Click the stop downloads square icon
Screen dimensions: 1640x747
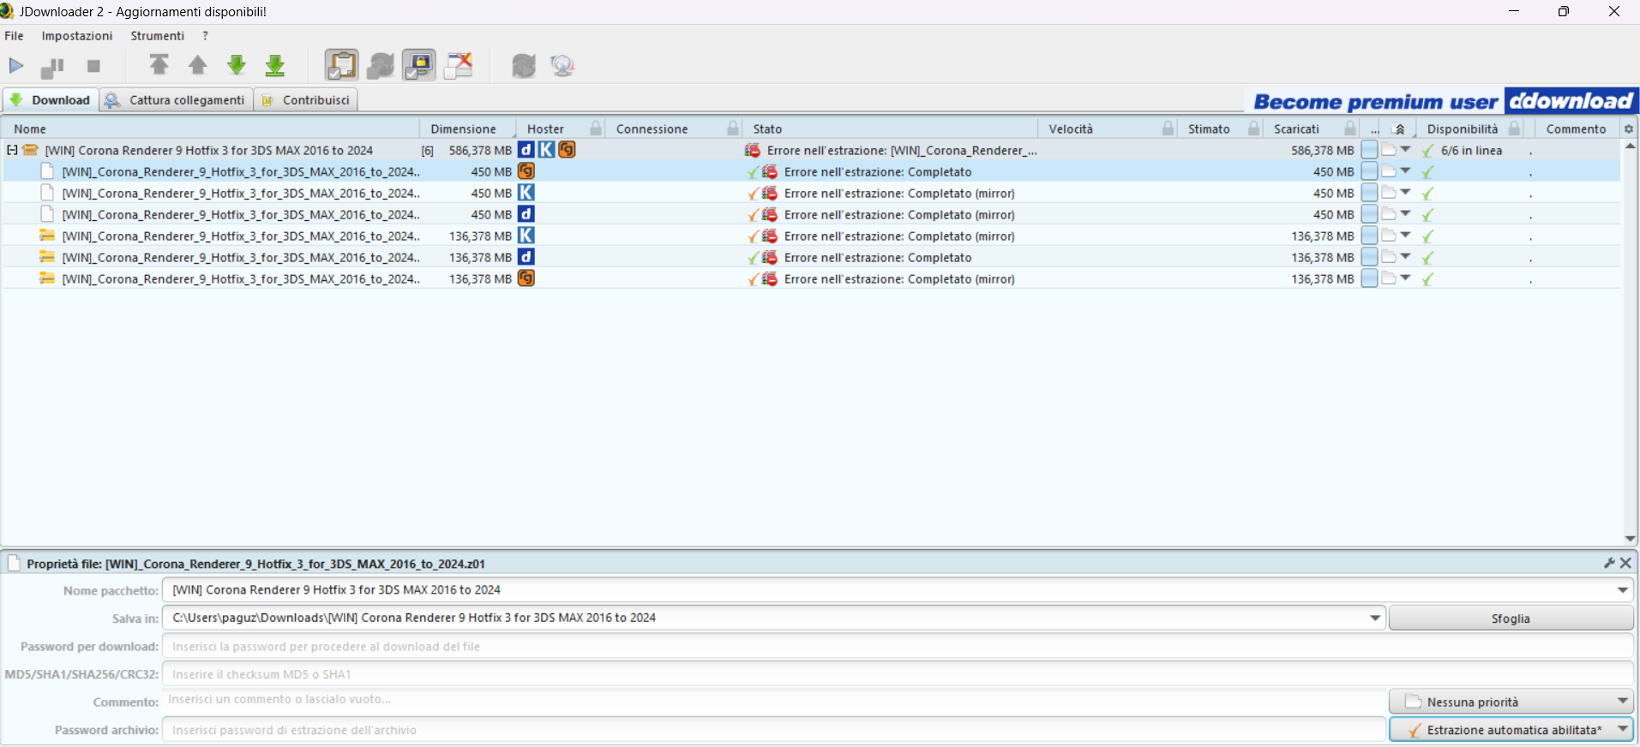tap(93, 66)
